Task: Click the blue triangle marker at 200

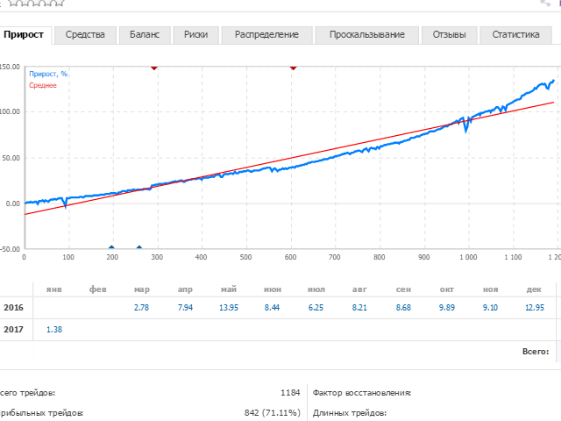Action: click(111, 247)
